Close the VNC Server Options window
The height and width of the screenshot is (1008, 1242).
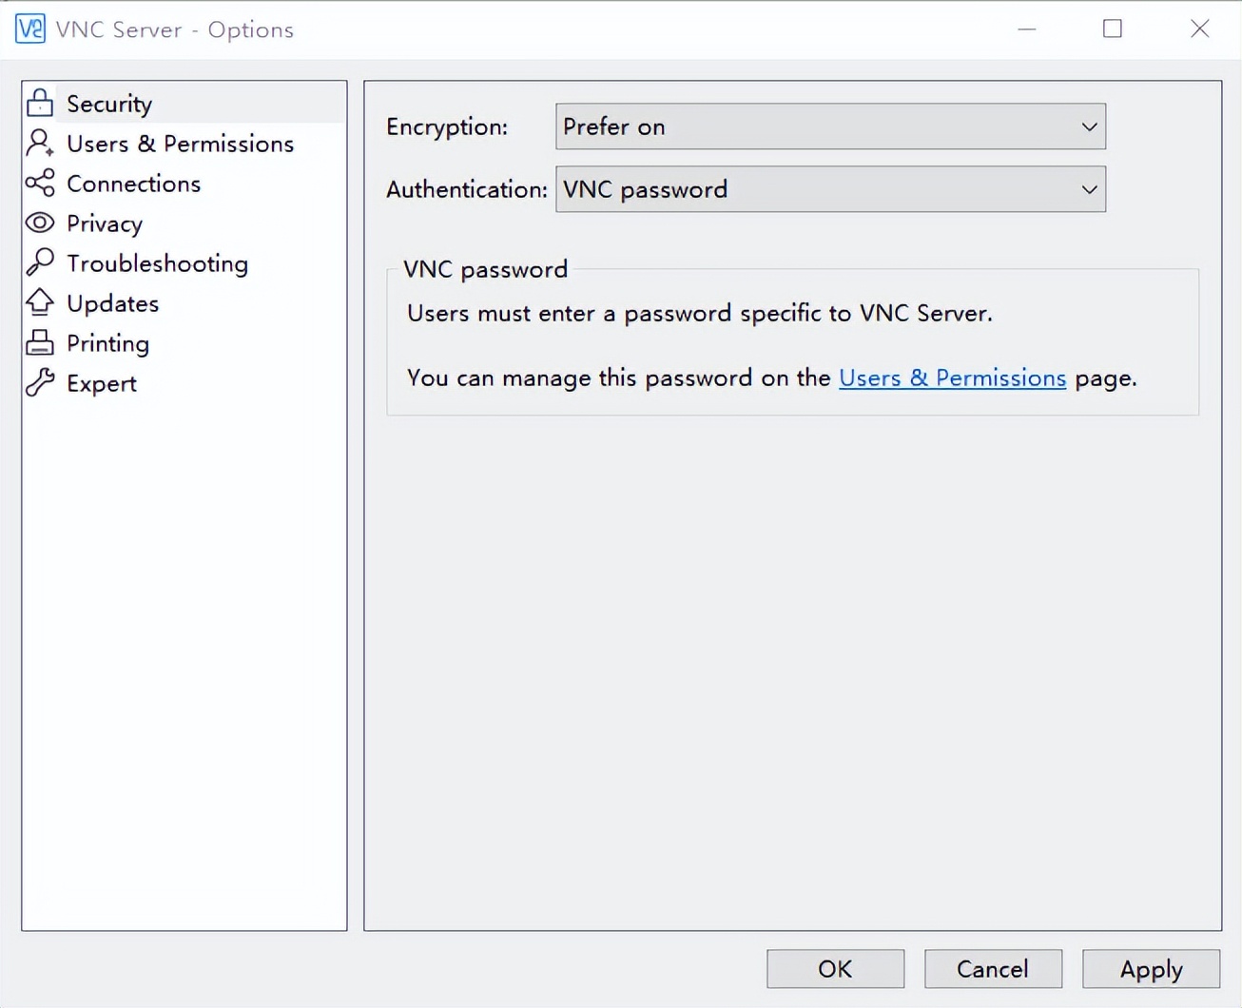click(1200, 29)
